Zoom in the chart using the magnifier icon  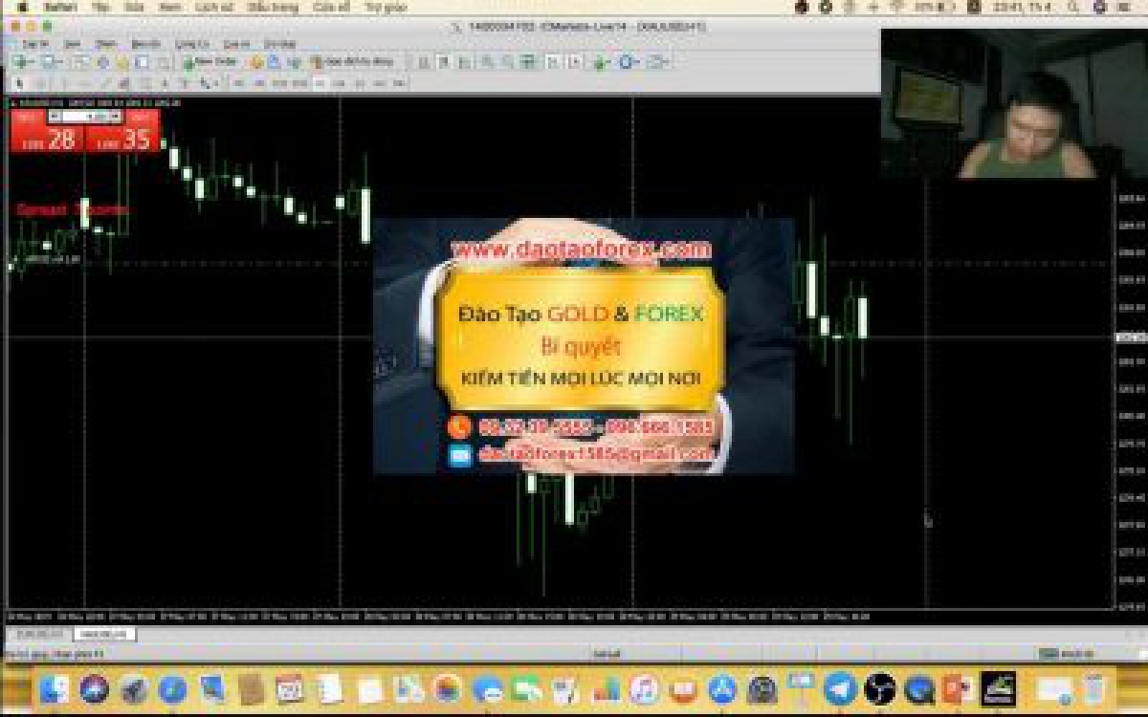(486, 61)
